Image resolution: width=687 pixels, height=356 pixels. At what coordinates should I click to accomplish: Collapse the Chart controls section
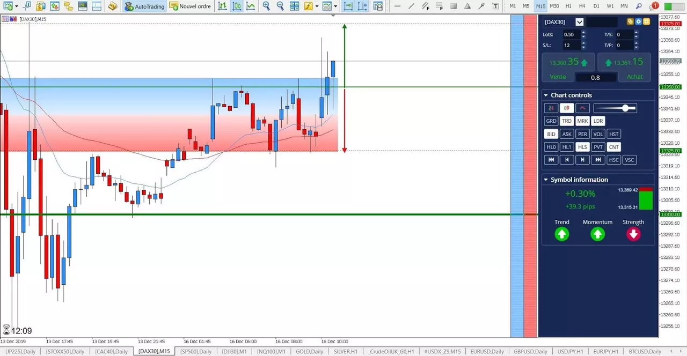click(546, 95)
